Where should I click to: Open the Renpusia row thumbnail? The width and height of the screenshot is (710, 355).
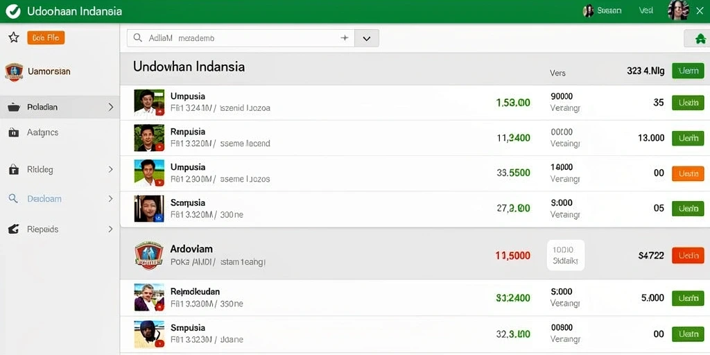click(149, 138)
